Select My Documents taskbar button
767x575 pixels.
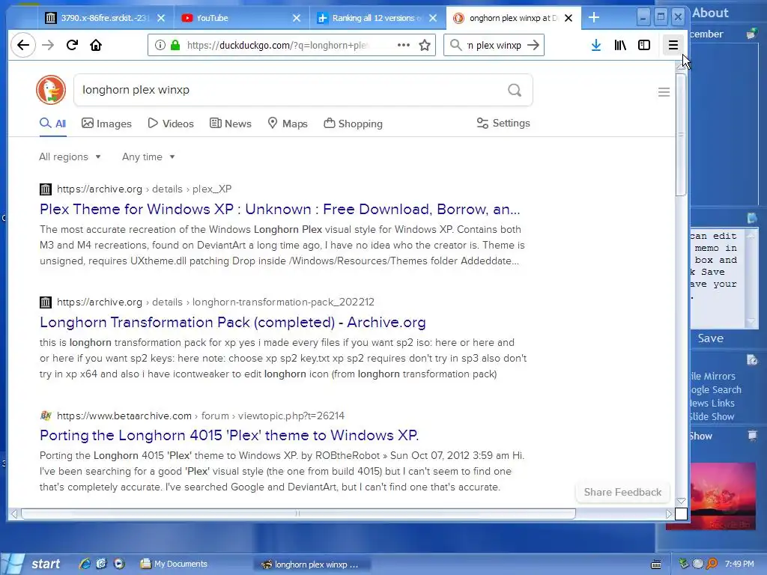point(174,564)
